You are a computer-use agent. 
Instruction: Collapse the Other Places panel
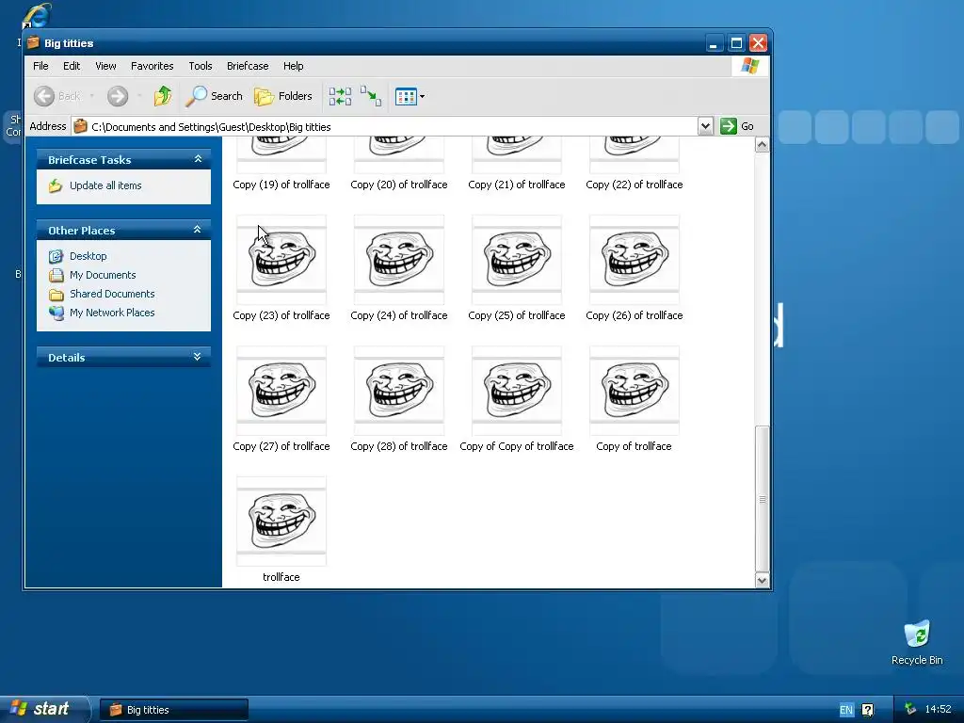coord(198,230)
